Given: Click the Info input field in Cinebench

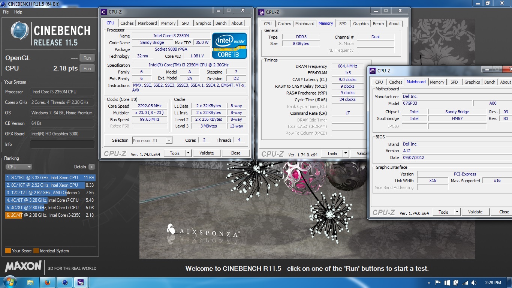Looking at the screenshot, I should click(x=62, y=144).
